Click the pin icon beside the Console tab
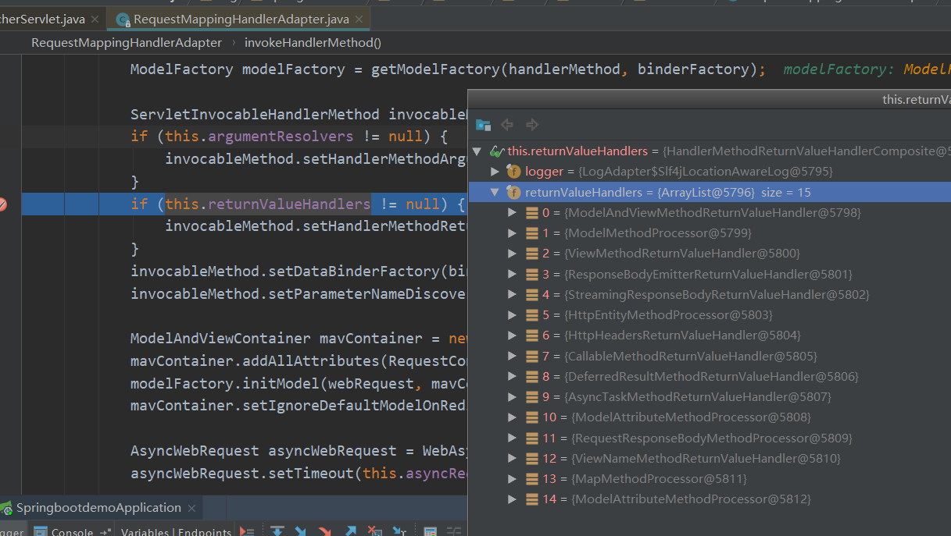Viewport: 951px width, 536px height. click(105, 531)
